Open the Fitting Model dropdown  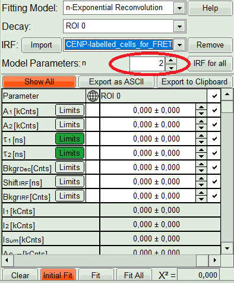click(x=179, y=8)
